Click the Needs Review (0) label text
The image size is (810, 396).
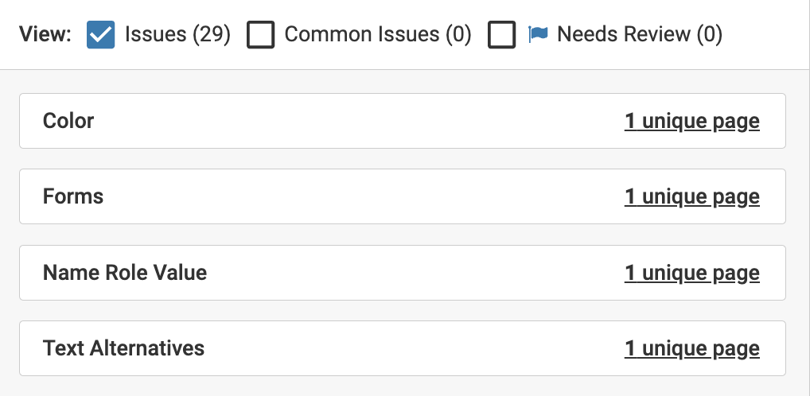tap(639, 34)
